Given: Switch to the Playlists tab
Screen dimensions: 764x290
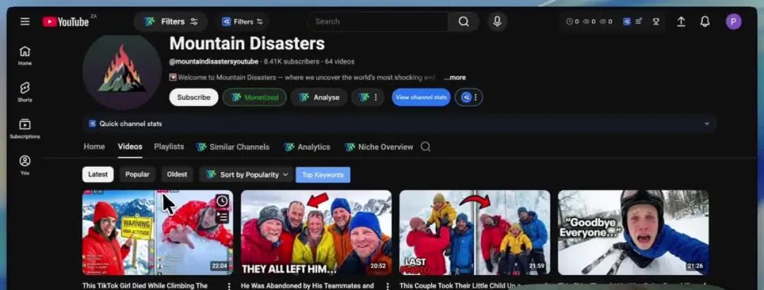Looking at the screenshot, I should [x=169, y=147].
